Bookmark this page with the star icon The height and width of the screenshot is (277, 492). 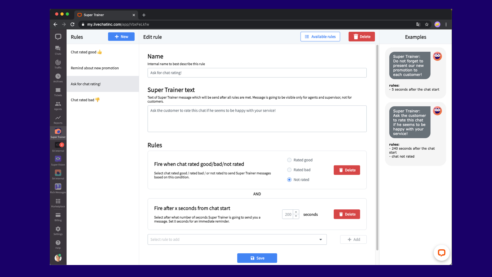tap(427, 24)
